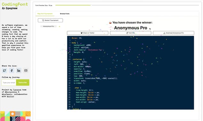Share the winner on Twitter
203x121 pixels.
pos(88,33)
